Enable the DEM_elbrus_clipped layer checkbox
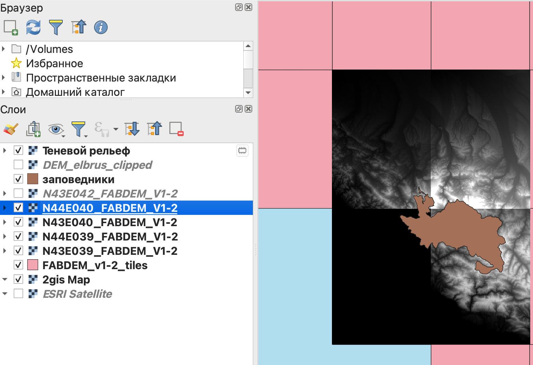 18,165
